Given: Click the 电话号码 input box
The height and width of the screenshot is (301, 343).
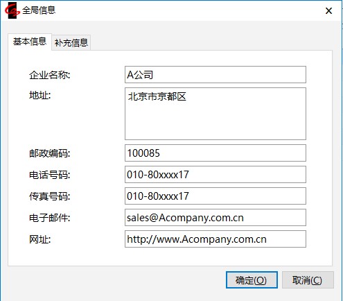Looking at the screenshot, I should [216, 175].
